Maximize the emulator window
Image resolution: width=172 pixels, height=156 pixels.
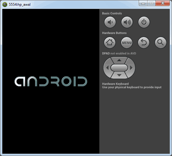click(x=151, y=3)
